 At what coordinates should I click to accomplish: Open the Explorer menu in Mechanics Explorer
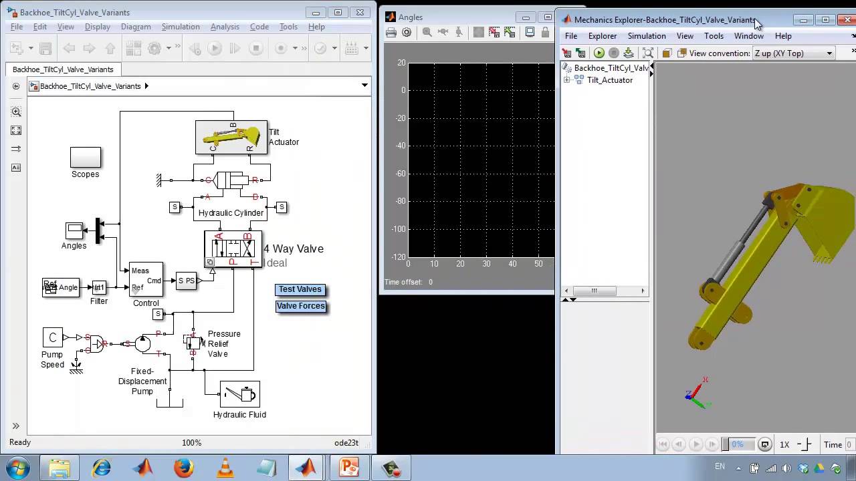(602, 36)
